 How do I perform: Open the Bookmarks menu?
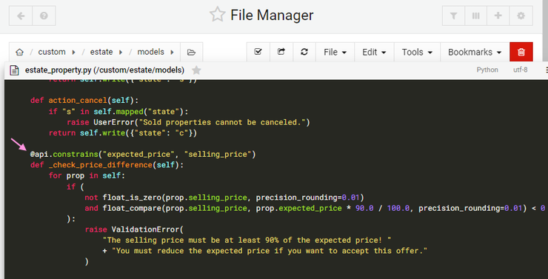[475, 52]
